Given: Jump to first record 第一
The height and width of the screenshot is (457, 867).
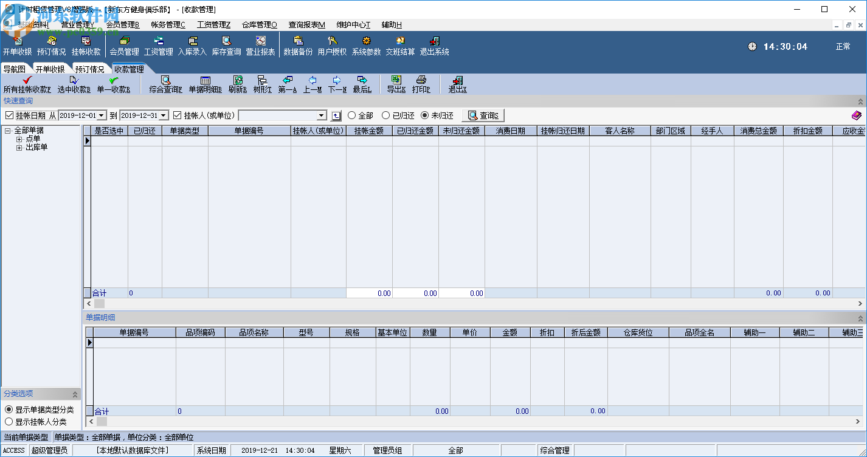Looking at the screenshot, I should (288, 84).
